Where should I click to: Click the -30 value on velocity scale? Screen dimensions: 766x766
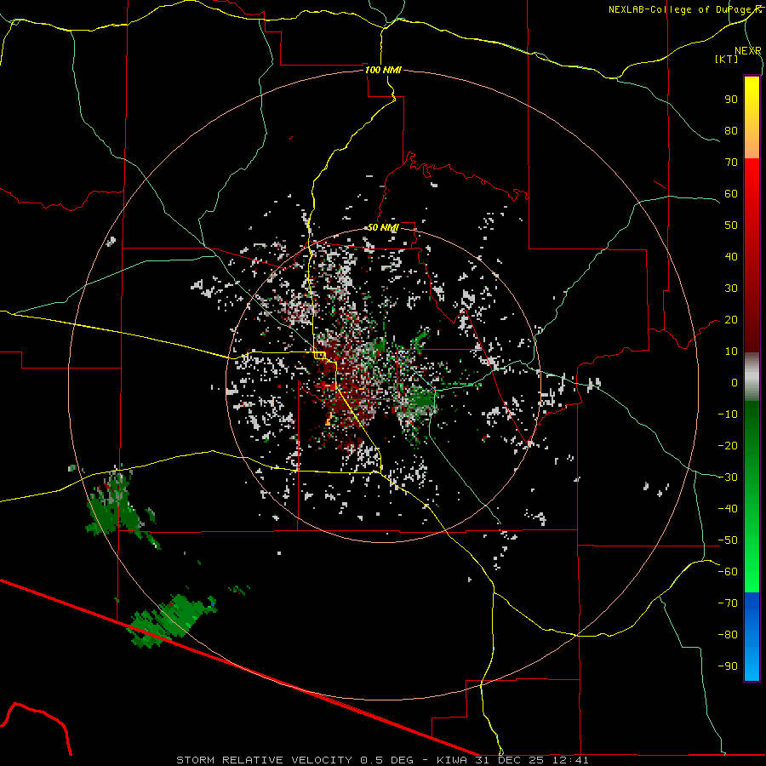728,477
